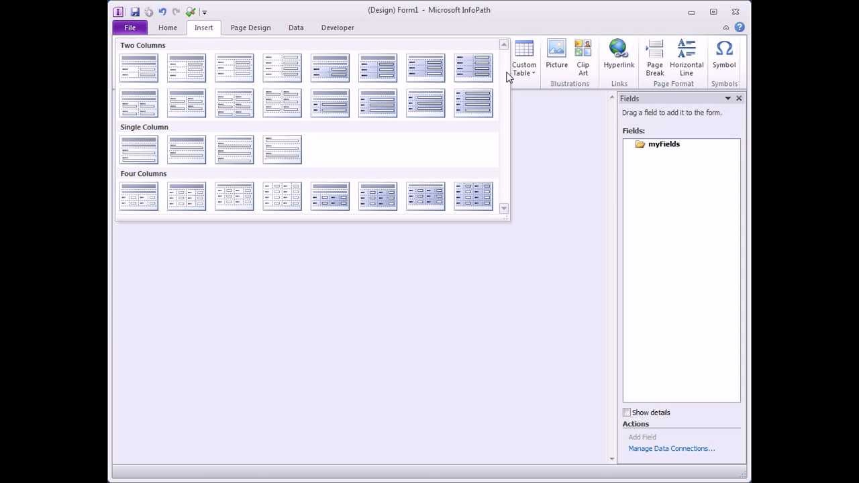Open the Developer tab
Viewport: 859px width, 483px height.
[338, 28]
